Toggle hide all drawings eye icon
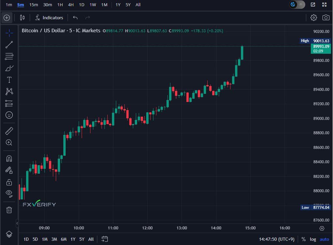Viewport: 333px width, 245px height. pyautogui.click(x=9, y=194)
